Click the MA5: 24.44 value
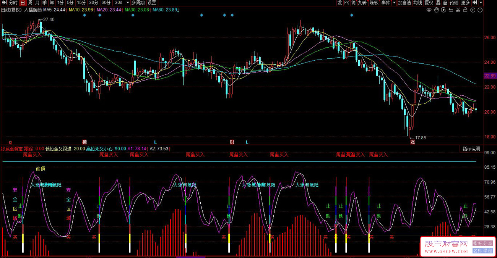 55,10
